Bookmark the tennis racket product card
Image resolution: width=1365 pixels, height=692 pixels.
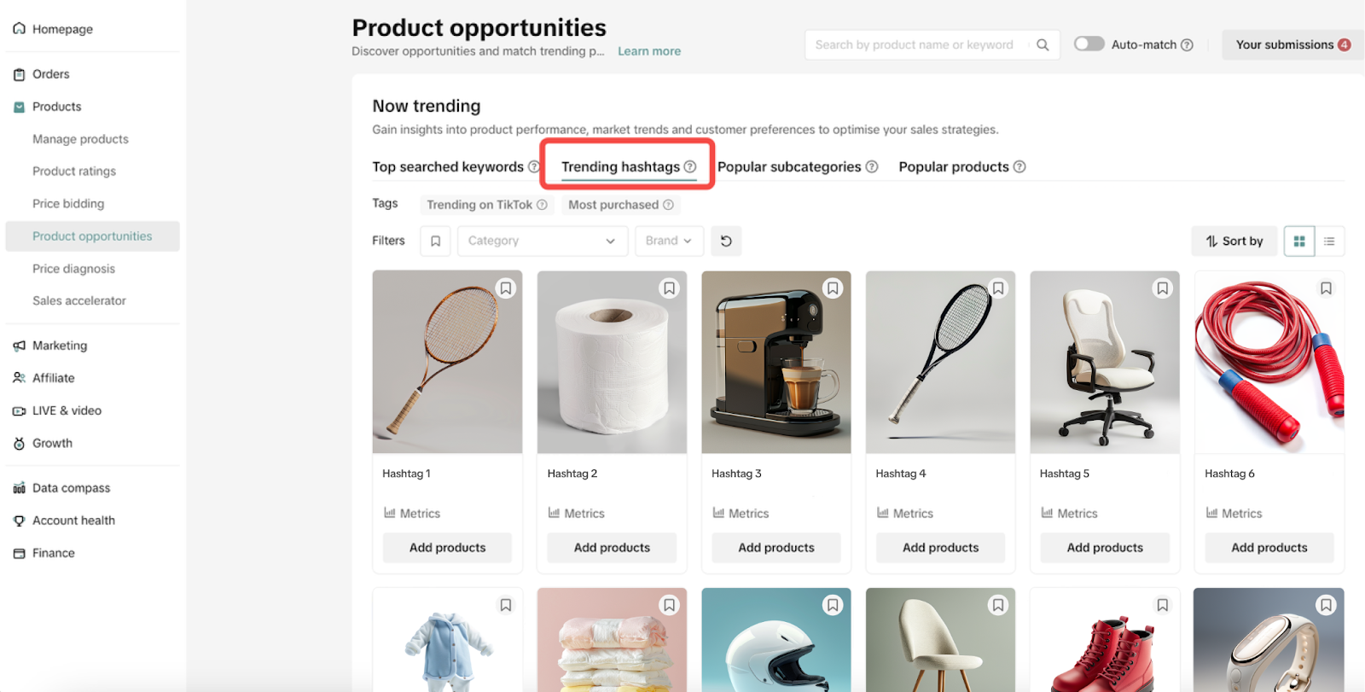click(x=505, y=288)
